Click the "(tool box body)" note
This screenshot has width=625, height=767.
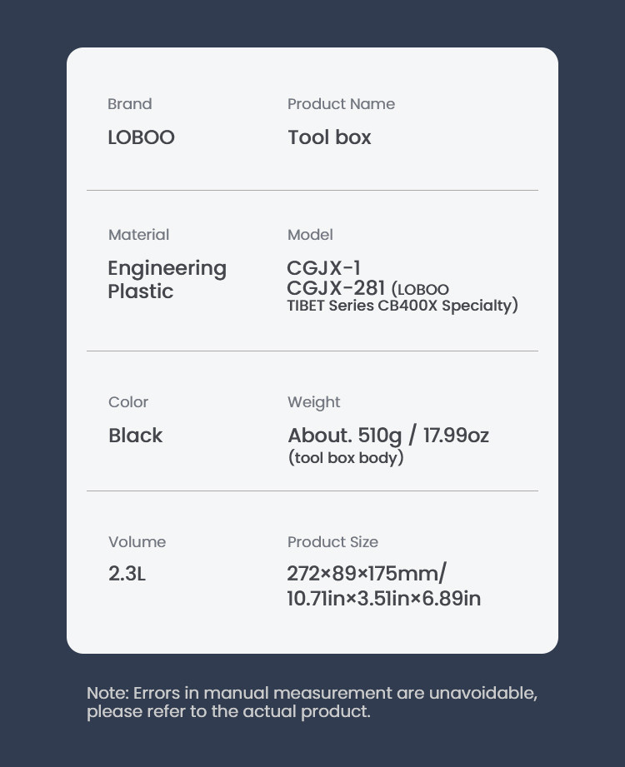click(x=345, y=458)
